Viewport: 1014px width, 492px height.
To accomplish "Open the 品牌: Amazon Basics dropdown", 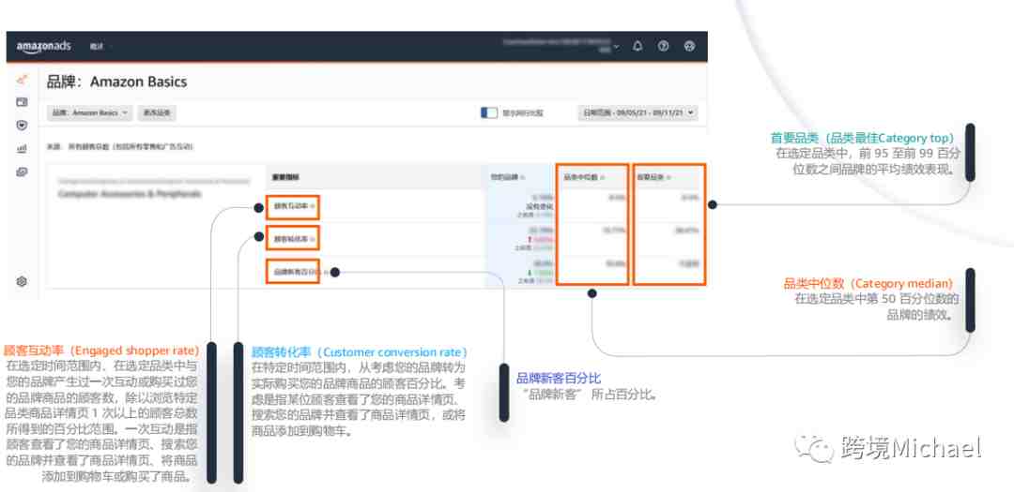I will pos(90,112).
